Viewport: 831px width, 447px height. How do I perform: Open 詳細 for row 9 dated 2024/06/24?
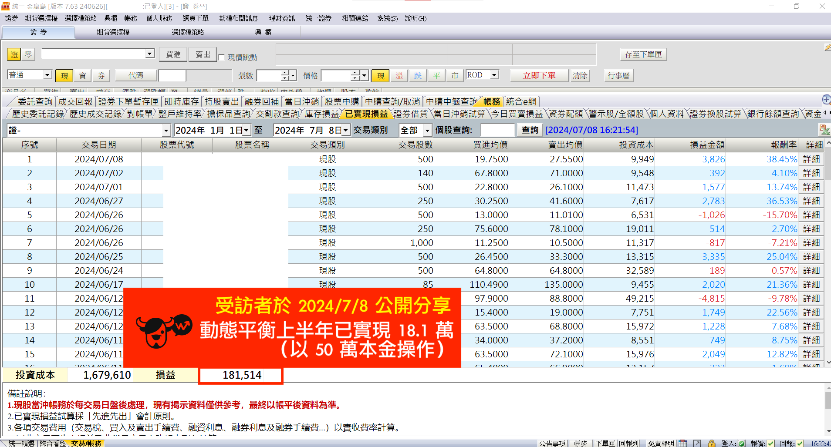[x=811, y=271]
